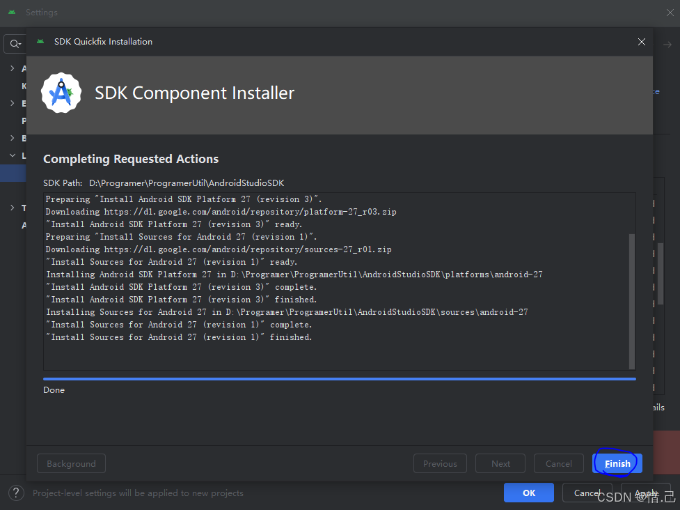680x510 pixels.
Task: Click the completed blue progress bar
Action: click(x=340, y=379)
